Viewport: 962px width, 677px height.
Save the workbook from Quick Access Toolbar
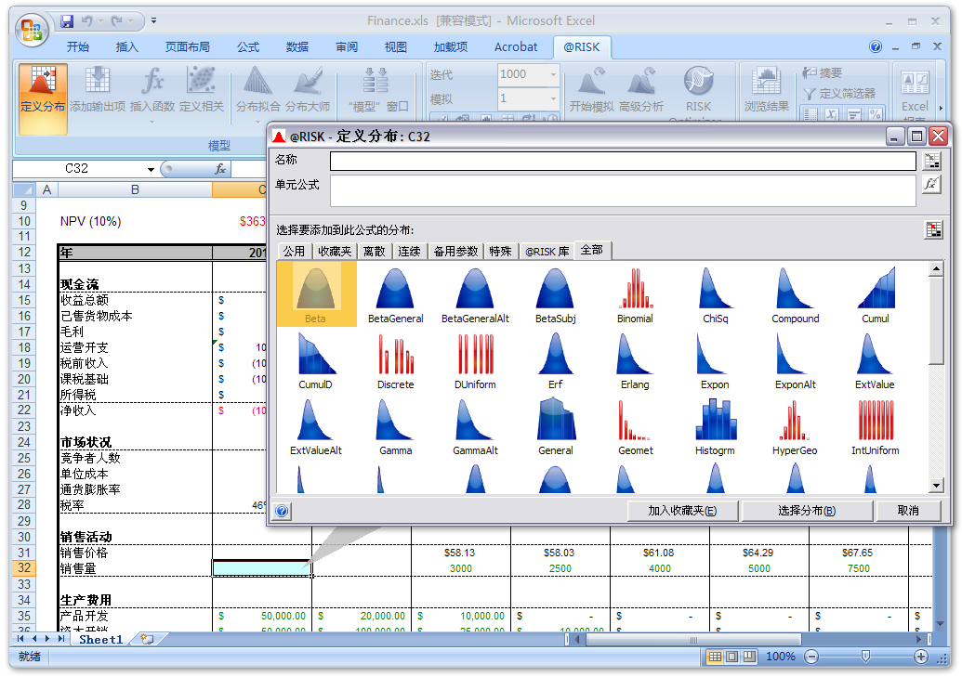coord(67,21)
